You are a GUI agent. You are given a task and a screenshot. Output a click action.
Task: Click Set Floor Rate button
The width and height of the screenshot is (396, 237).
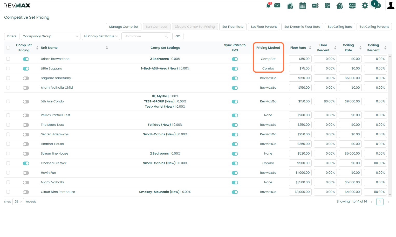pos(233,27)
